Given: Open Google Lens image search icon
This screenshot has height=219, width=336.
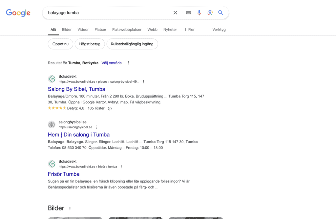Looking at the screenshot, I should click(210, 13).
